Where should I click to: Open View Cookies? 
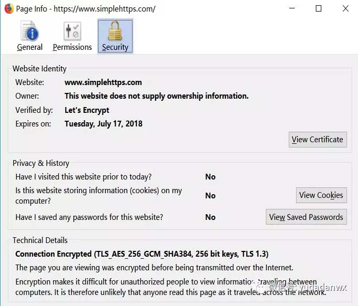(321, 195)
